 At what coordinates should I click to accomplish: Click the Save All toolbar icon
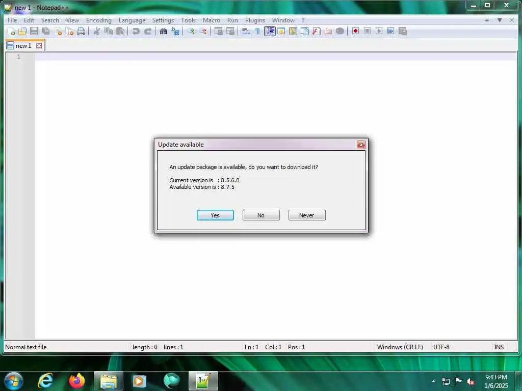pos(46,31)
